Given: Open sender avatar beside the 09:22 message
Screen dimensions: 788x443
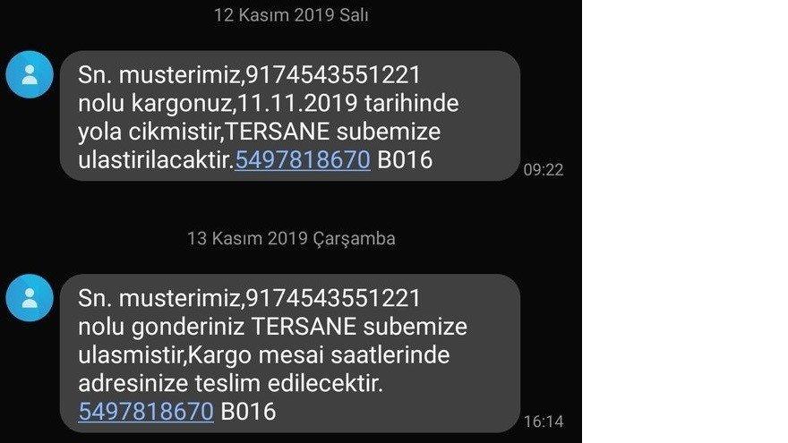Looking at the screenshot, I should coord(30,74).
